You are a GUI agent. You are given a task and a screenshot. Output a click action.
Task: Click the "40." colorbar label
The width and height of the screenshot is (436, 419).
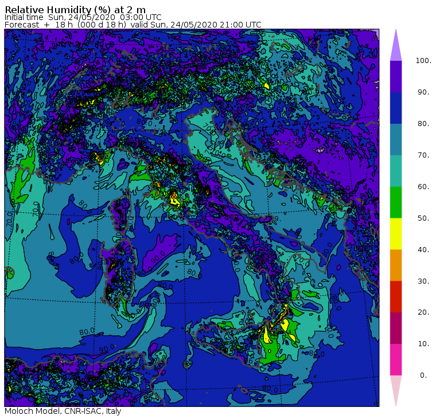coord(423,249)
